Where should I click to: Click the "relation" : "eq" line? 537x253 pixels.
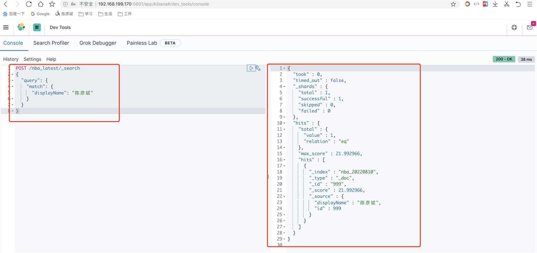pyautogui.click(x=326, y=141)
